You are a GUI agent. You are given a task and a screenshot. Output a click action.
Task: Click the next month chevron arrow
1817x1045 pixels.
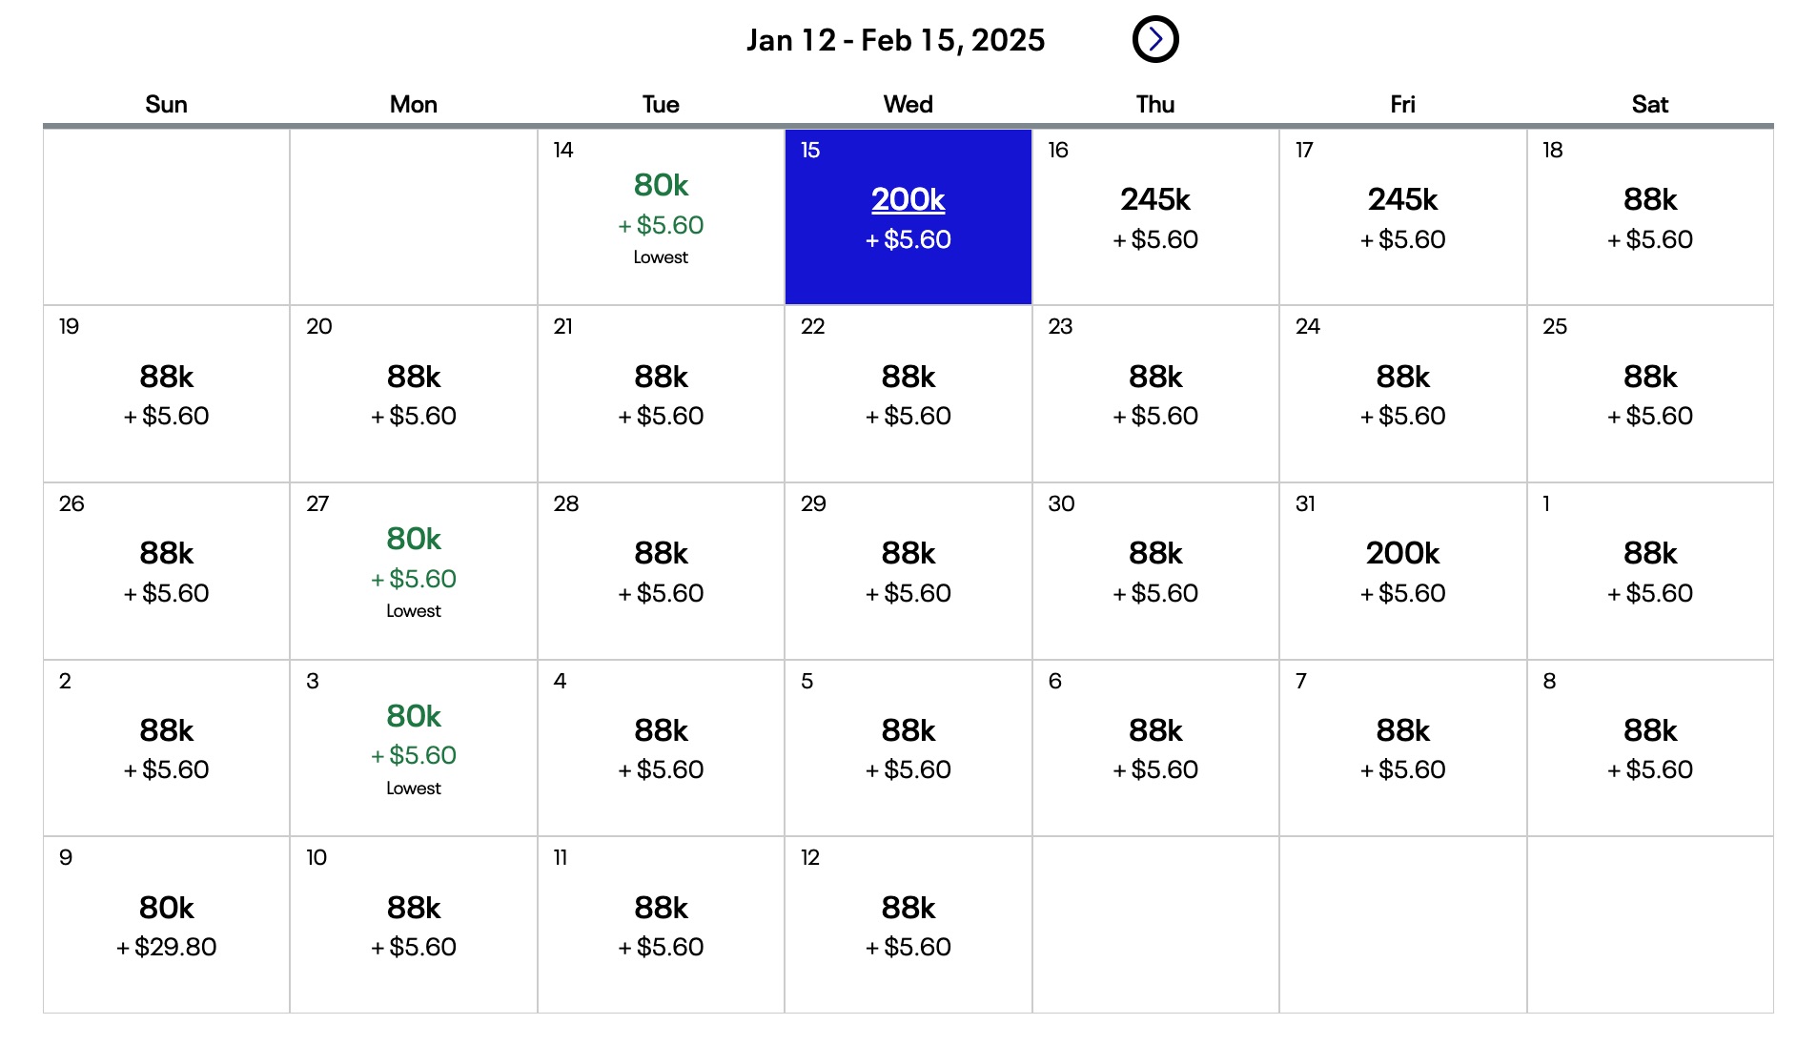click(x=1155, y=39)
